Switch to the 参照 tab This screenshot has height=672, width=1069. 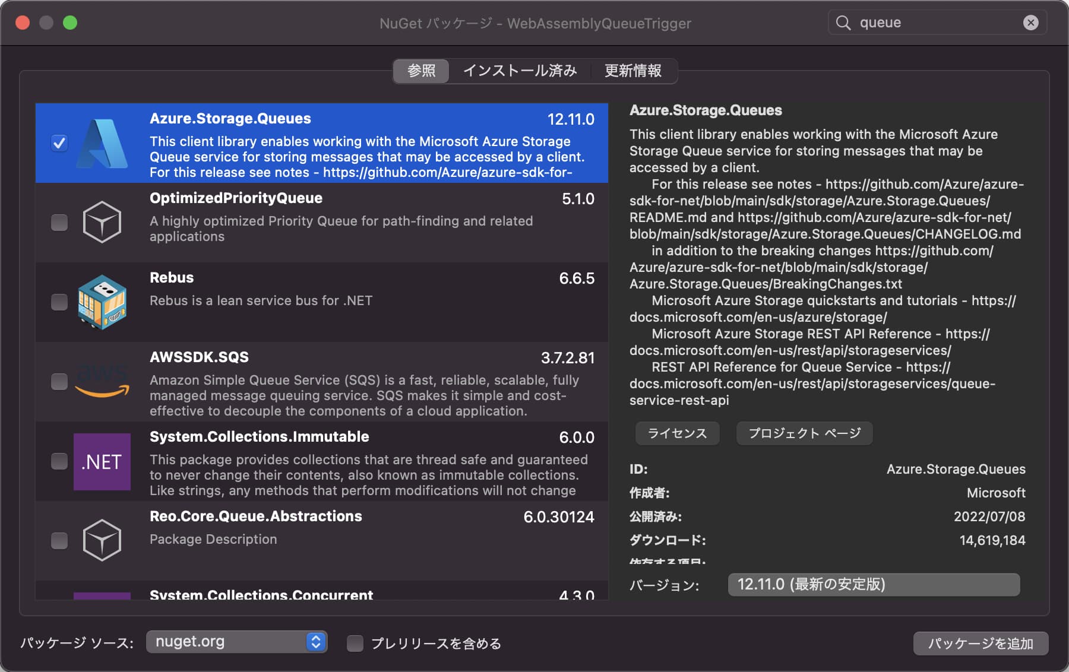click(421, 71)
